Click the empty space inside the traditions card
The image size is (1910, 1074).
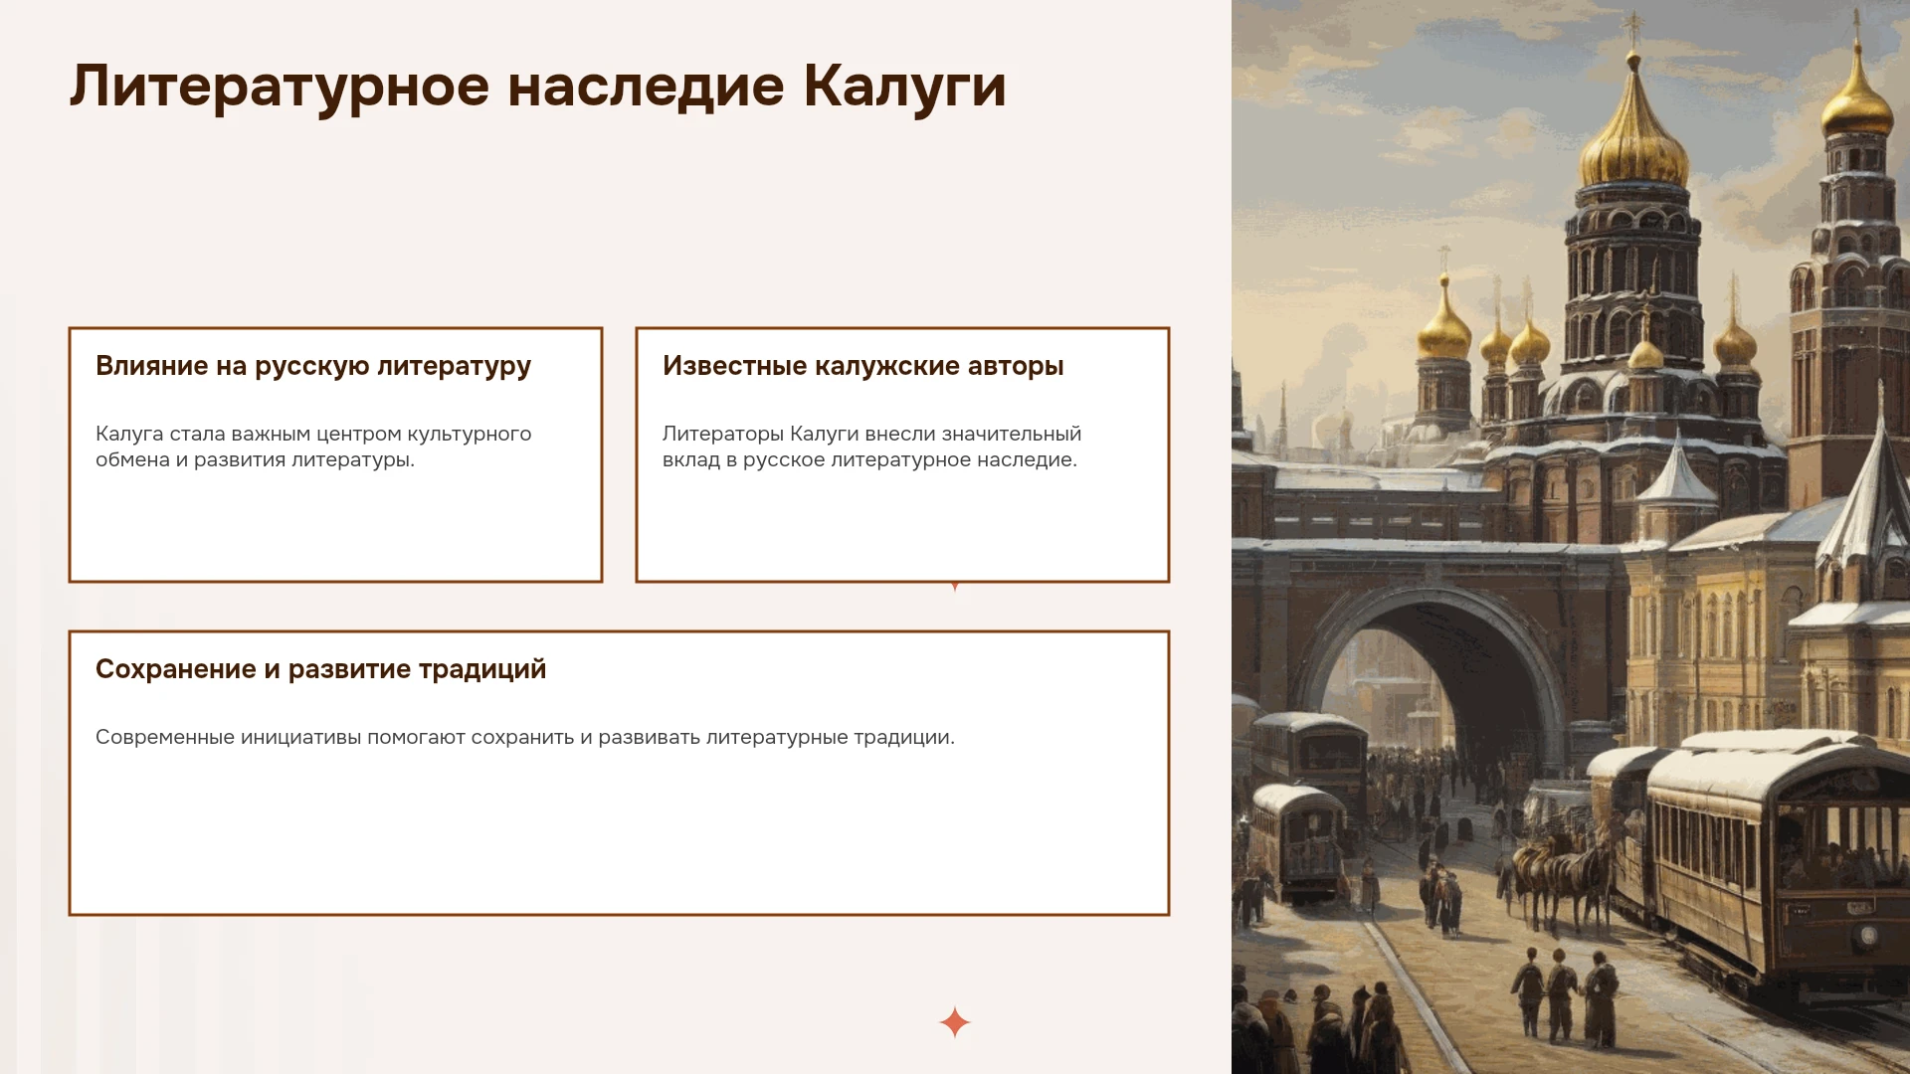619,835
